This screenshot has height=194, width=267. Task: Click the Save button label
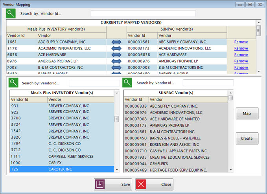click(126, 184)
